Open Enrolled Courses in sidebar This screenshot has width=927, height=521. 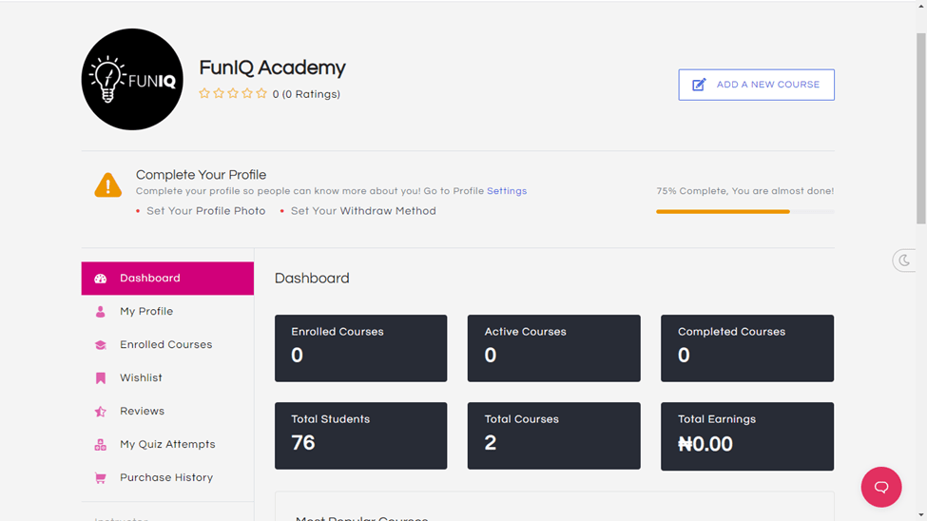[x=167, y=345]
